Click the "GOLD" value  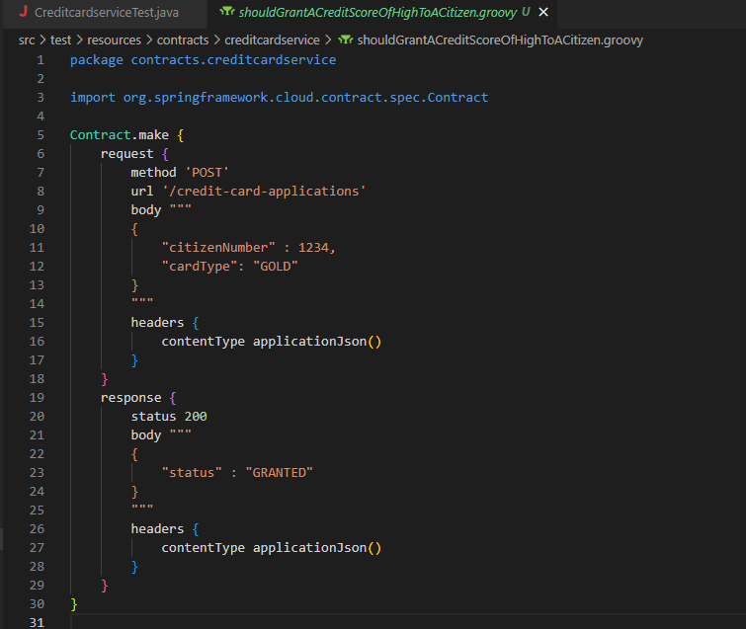(x=276, y=267)
